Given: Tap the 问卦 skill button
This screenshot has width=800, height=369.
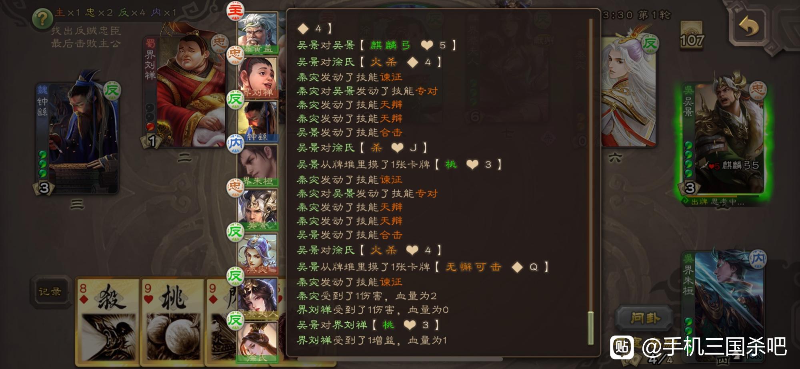Looking at the screenshot, I should 645,318.
